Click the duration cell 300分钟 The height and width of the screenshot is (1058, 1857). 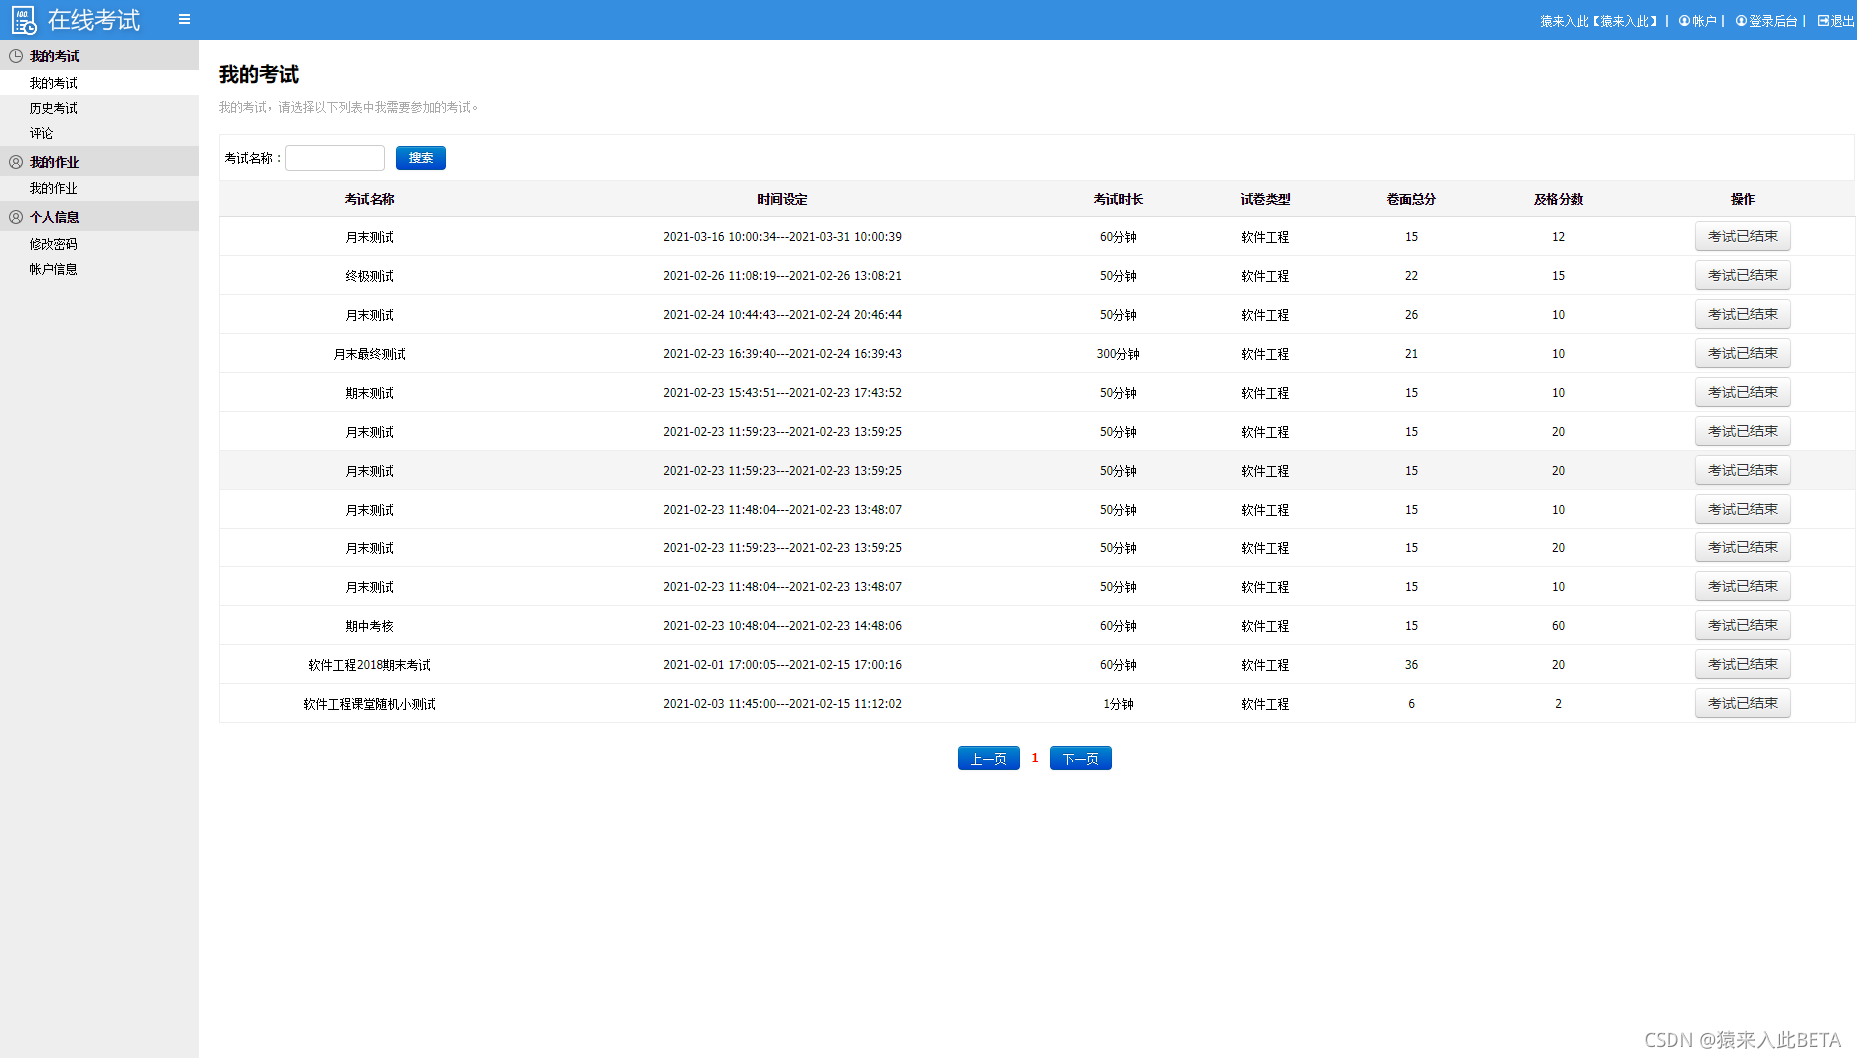(x=1118, y=354)
